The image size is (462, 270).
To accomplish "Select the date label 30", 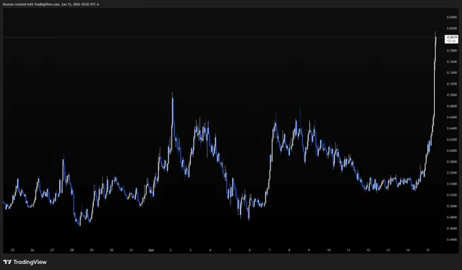I will pos(111,250).
